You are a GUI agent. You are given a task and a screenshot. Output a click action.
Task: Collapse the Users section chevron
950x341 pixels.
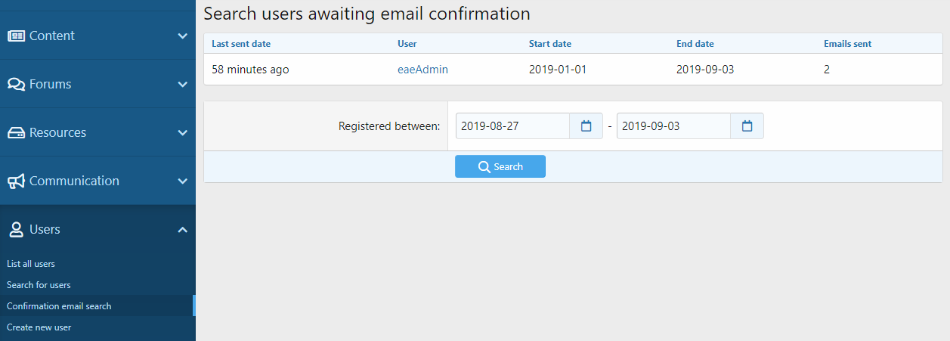[x=182, y=229]
